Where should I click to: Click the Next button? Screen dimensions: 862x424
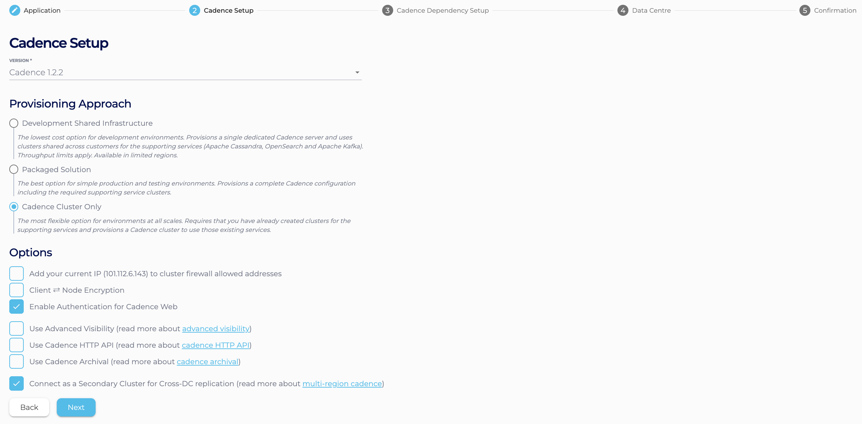76,407
